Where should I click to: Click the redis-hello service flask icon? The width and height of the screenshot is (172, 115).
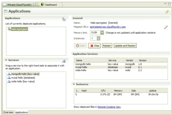pyautogui.click(x=9, y=81)
